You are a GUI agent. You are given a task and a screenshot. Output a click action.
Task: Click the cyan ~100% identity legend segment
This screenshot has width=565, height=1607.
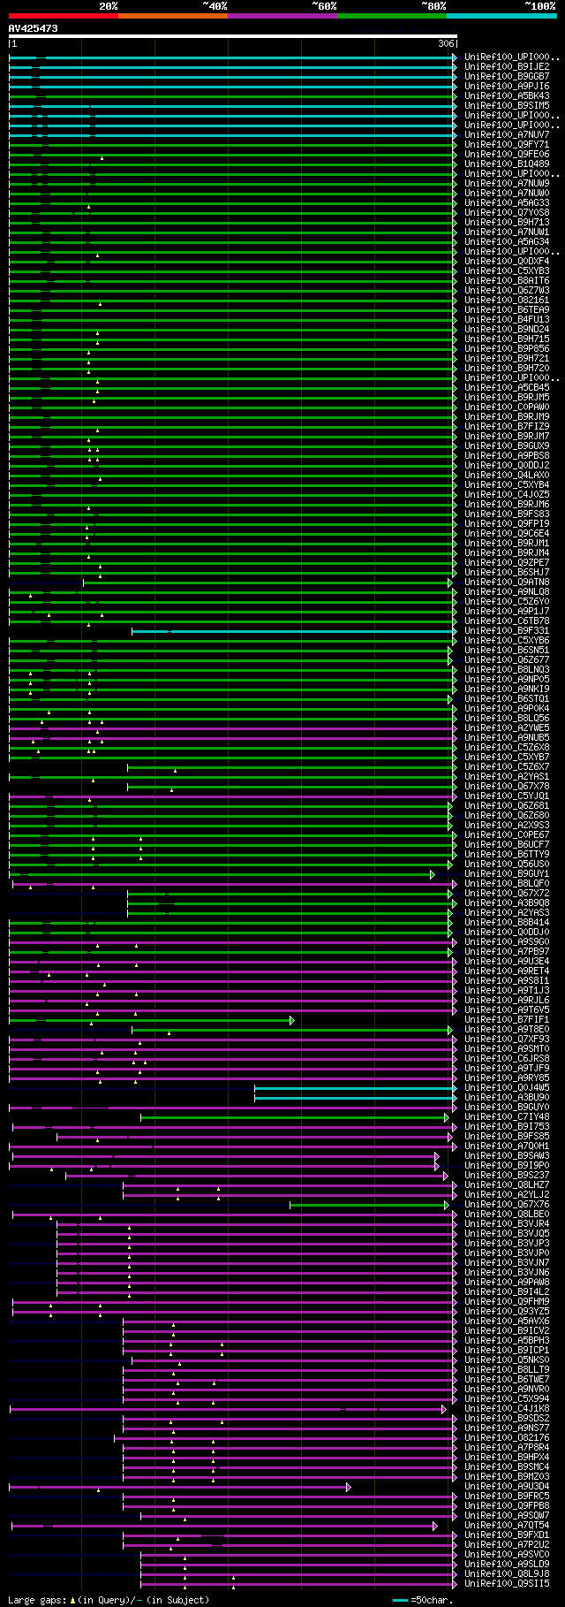(501, 16)
